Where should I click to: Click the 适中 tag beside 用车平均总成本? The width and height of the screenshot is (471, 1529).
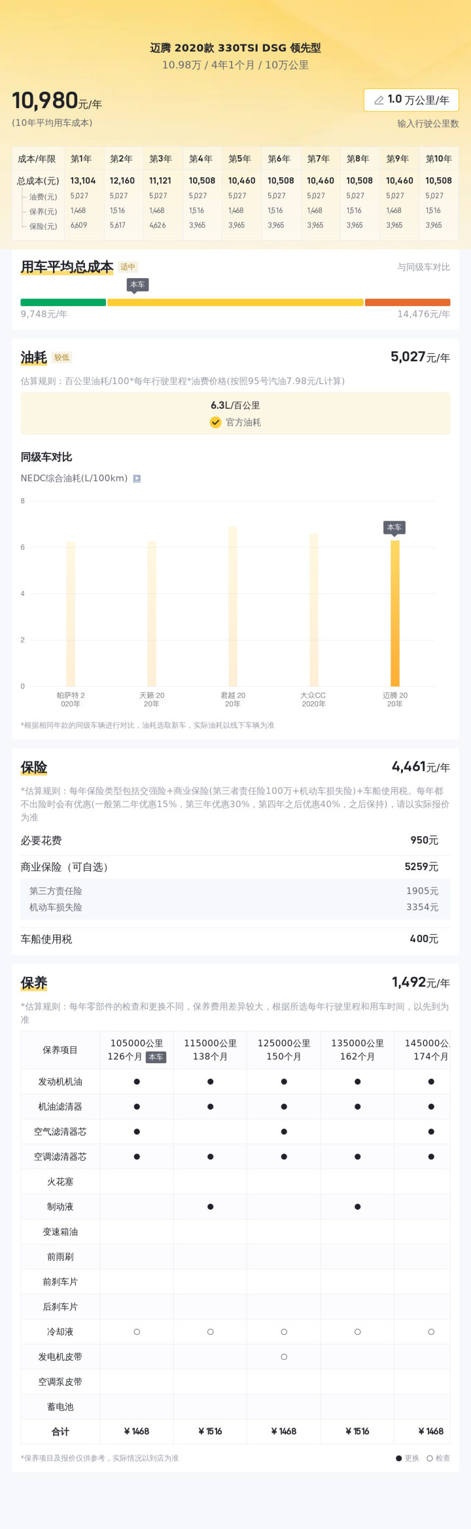(128, 267)
